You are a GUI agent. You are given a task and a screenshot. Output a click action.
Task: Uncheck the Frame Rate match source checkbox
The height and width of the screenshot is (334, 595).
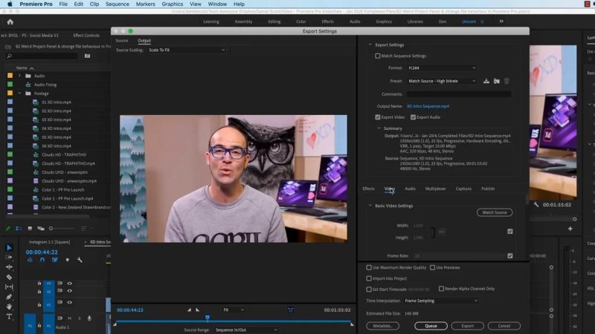[x=510, y=256]
